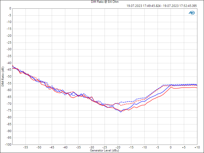The width and height of the screenshot is (204, 153).
Task: Click the 0 label on the DIM Ratio axis
Action: [x=10, y=8]
